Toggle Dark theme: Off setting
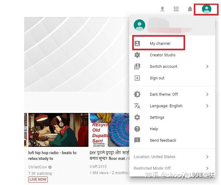This screenshot has height=185, width=221. (164, 95)
